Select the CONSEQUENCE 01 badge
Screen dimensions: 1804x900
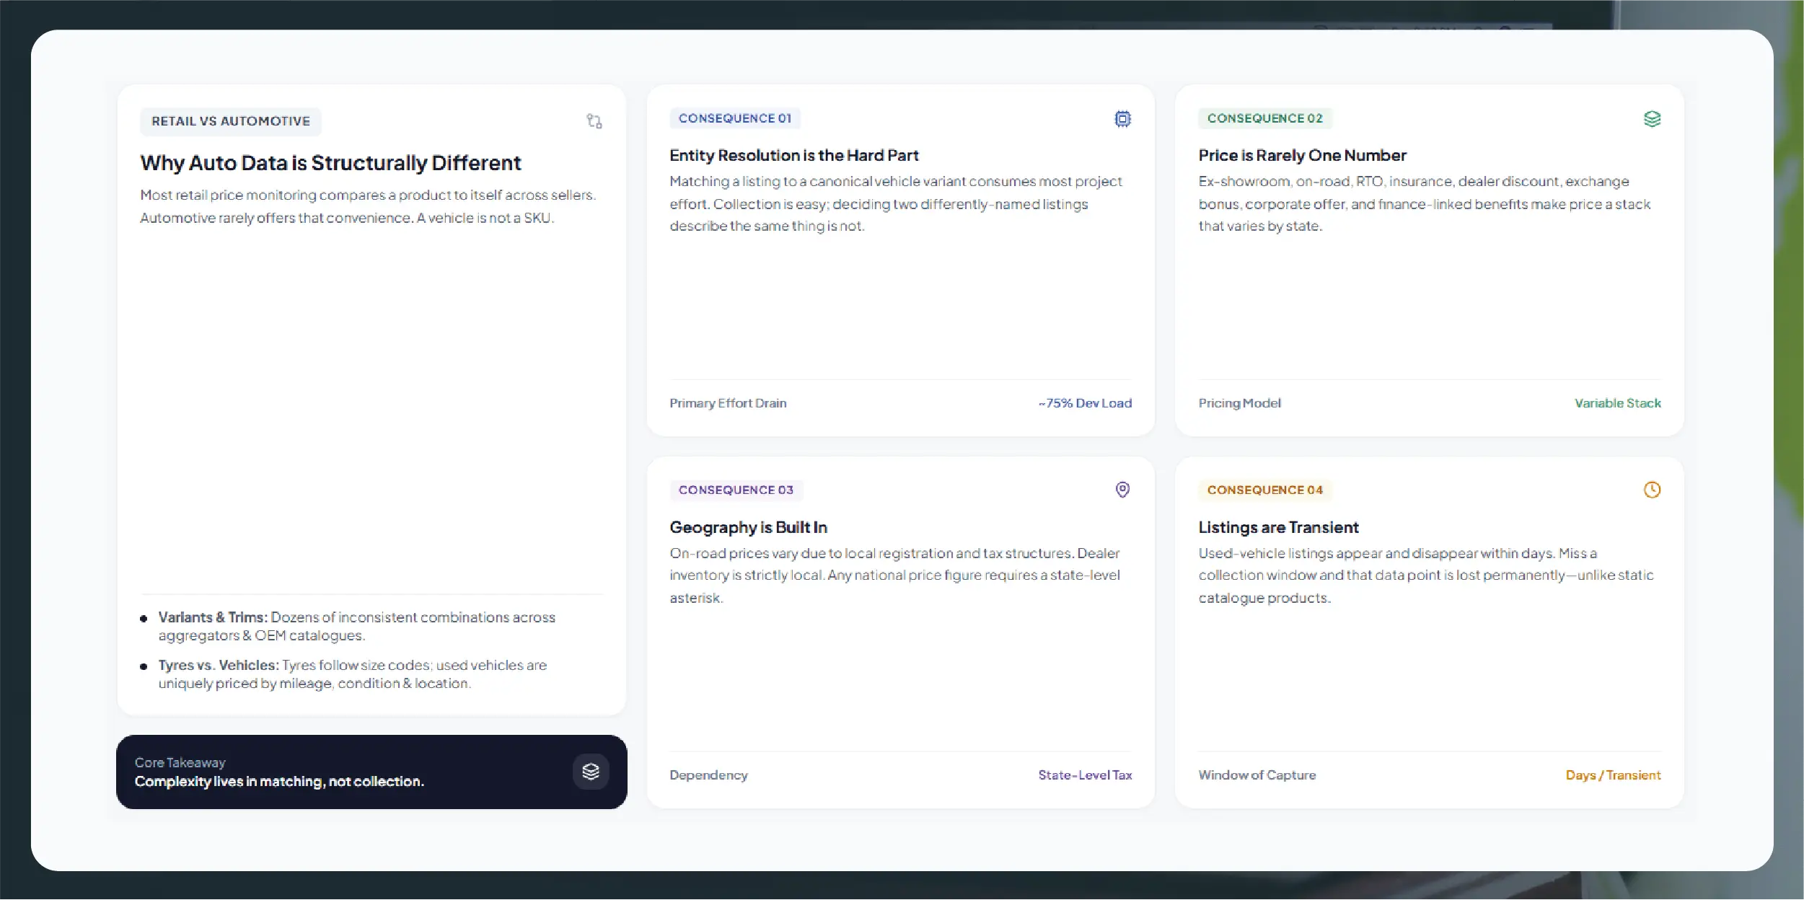[x=735, y=118]
